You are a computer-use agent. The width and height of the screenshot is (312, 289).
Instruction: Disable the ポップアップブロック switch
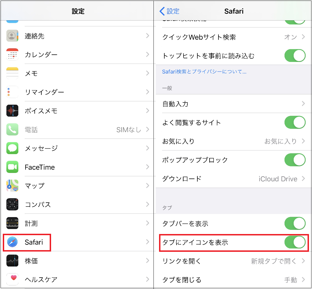point(295,160)
